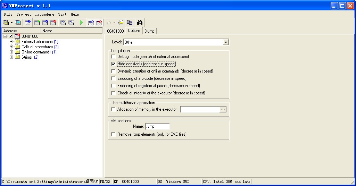Select the Options tab

[x=134, y=31]
